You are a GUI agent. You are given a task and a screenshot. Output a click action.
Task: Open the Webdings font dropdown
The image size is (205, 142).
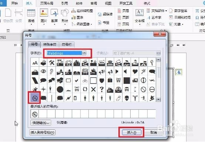(84, 53)
